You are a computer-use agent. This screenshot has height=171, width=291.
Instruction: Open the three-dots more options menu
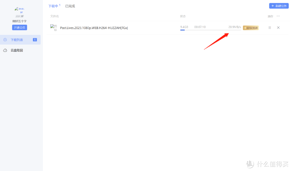tap(278, 16)
